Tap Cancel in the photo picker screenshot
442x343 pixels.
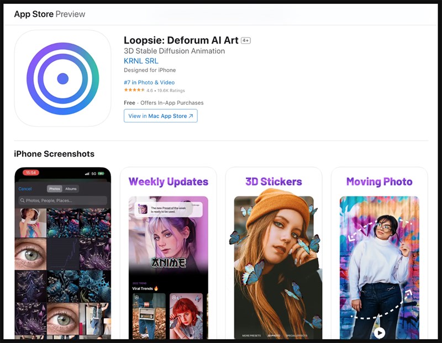click(25, 189)
